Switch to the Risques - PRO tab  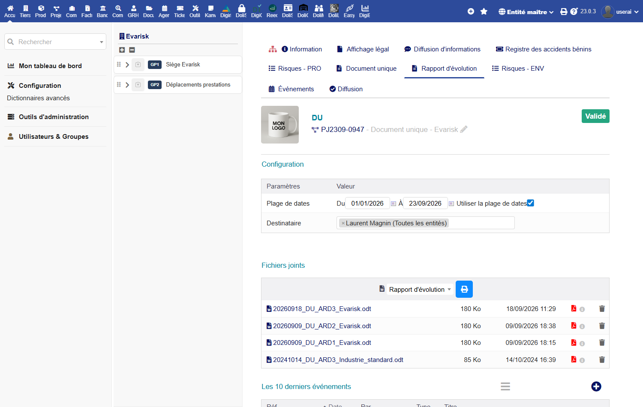pos(294,69)
